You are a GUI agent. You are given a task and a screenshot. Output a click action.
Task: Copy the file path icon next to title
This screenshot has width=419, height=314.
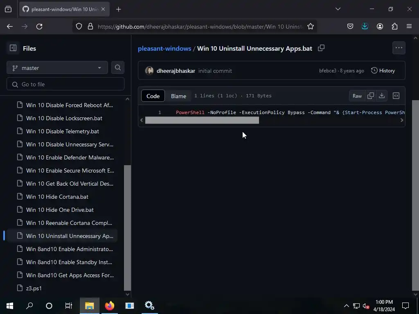[x=321, y=48]
